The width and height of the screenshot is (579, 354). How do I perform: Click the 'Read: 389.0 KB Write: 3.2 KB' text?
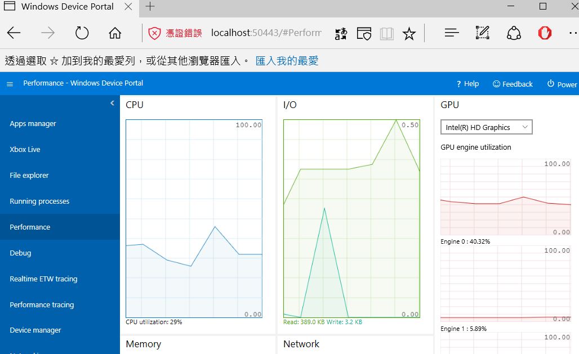coord(323,322)
